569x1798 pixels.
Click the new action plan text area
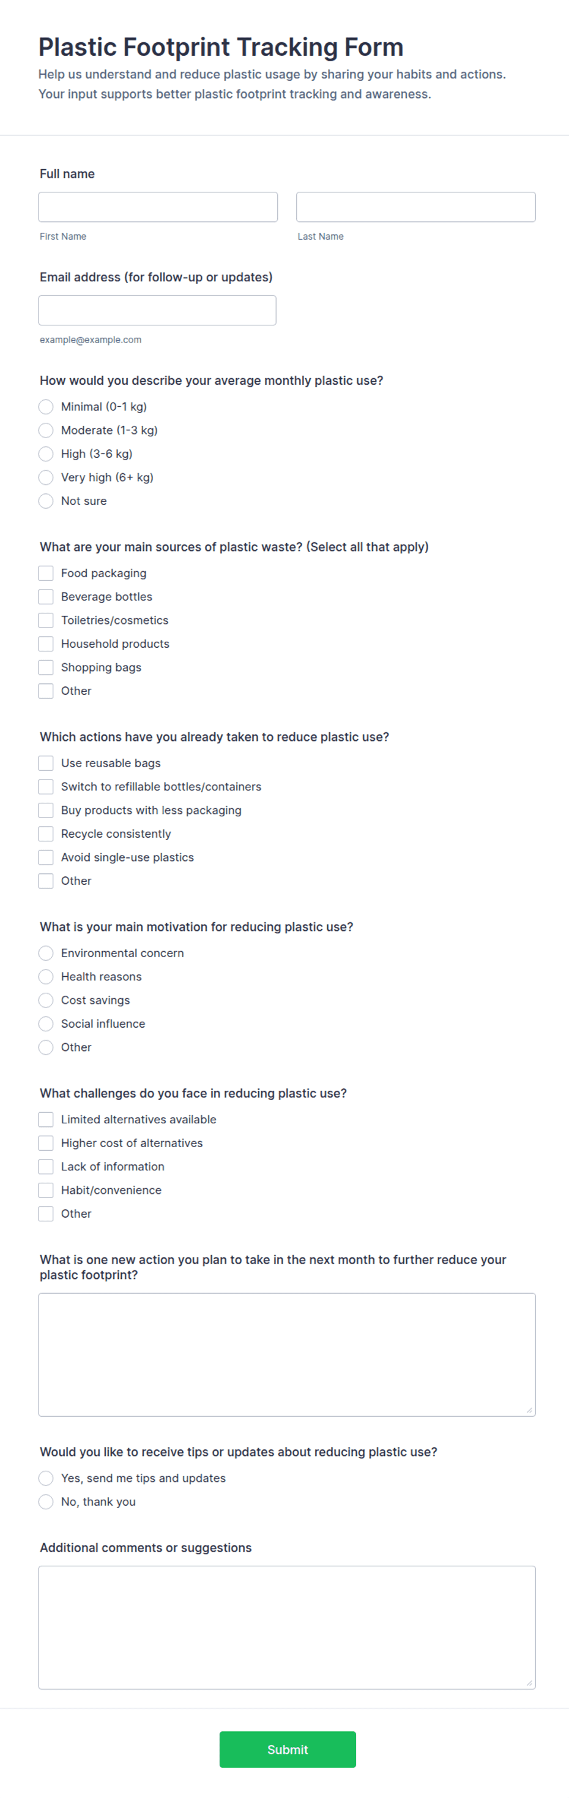(287, 1354)
